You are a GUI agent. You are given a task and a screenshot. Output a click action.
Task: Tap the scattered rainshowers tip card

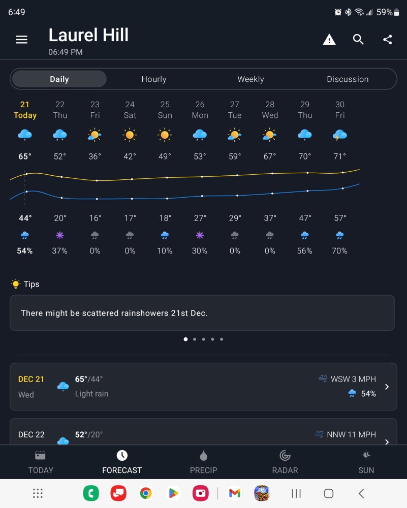202,313
